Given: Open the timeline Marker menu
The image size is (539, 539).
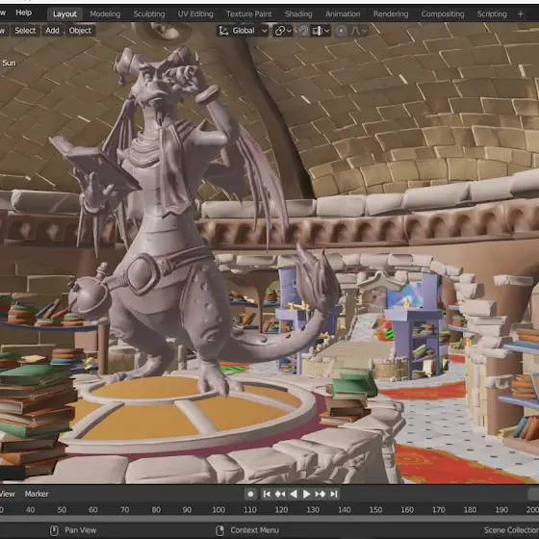Looking at the screenshot, I should 37,494.
